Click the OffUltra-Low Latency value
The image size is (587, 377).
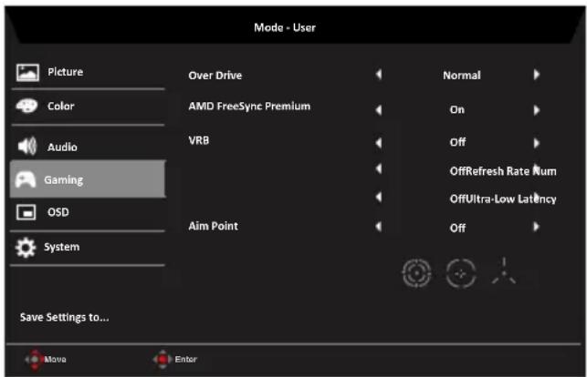click(503, 199)
